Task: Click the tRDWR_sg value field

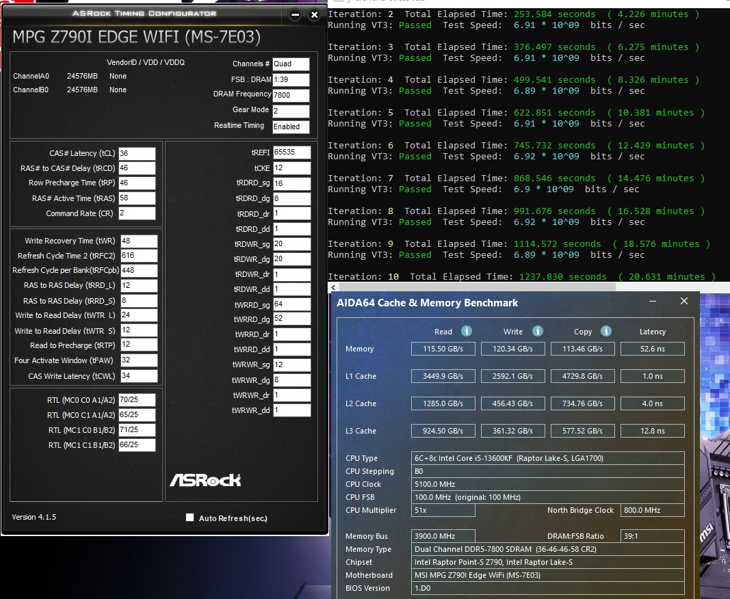Action: (x=291, y=244)
